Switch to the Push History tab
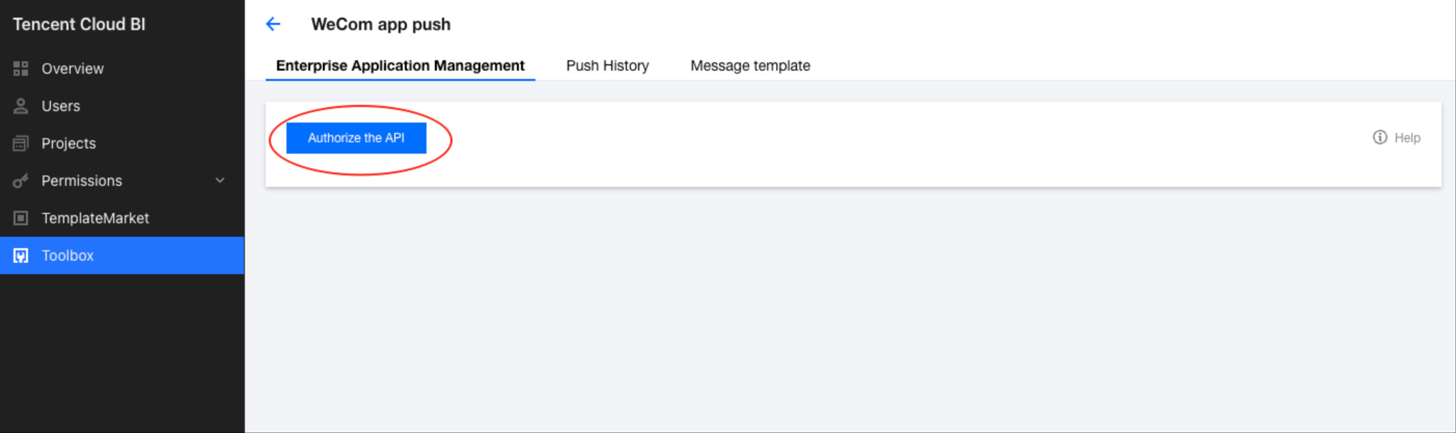The width and height of the screenshot is (1456, 433). point(607,65)
